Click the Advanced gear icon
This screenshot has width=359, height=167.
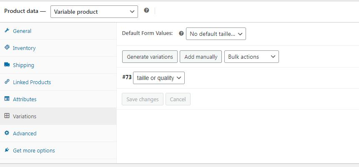(x=7, y=133)
